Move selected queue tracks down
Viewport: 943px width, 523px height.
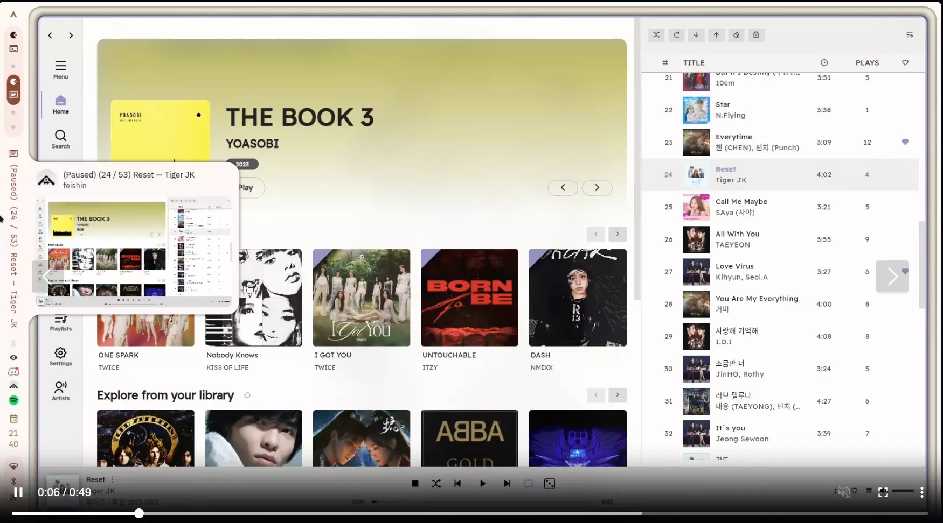tap(696, 35)
